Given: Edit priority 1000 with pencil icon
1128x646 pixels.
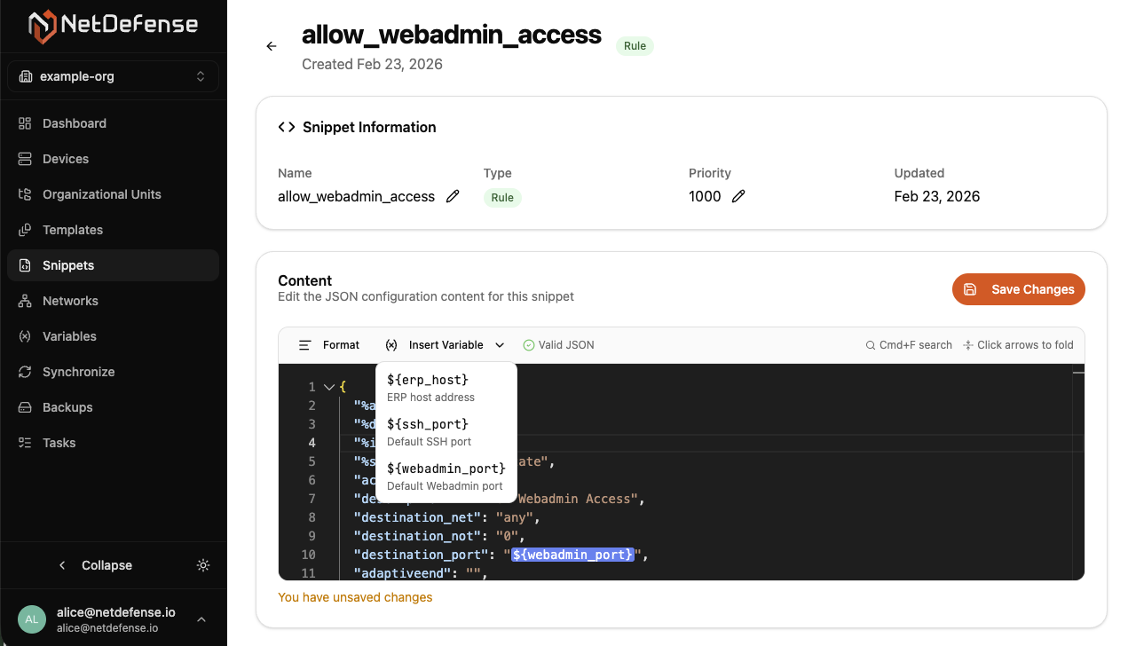Looking at the screenshot, I should point(738,196).
